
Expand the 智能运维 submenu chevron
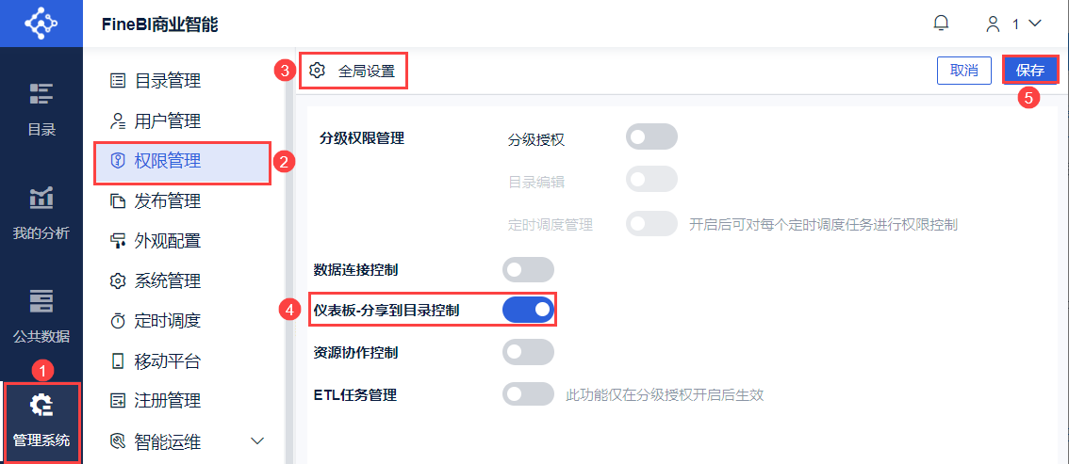coord(257,440)
